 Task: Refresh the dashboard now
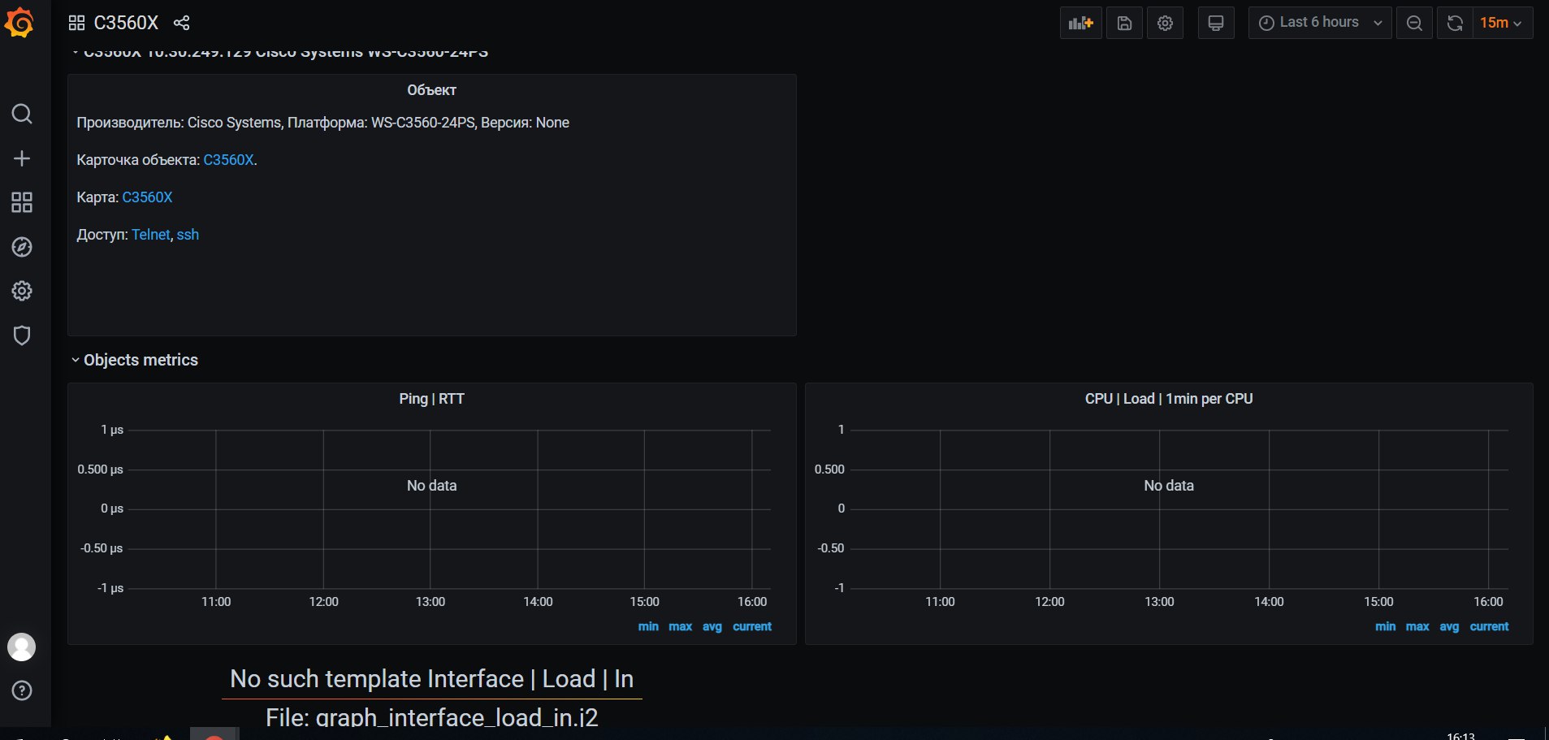pos(1455,23)
